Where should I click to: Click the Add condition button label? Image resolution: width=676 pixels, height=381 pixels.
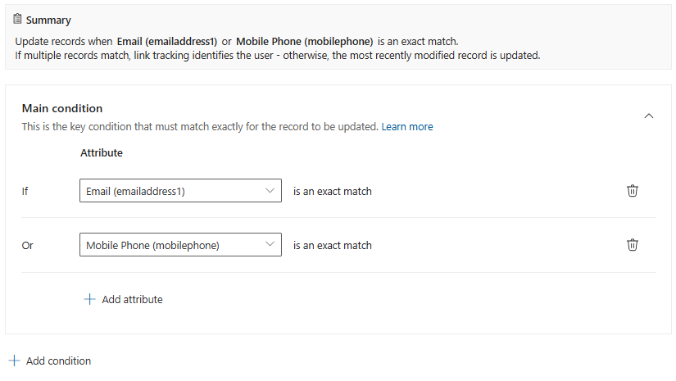click(58, 361)
